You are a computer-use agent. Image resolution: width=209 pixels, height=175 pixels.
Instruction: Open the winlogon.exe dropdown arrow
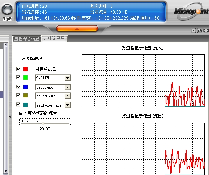click(x=68, y=105)
